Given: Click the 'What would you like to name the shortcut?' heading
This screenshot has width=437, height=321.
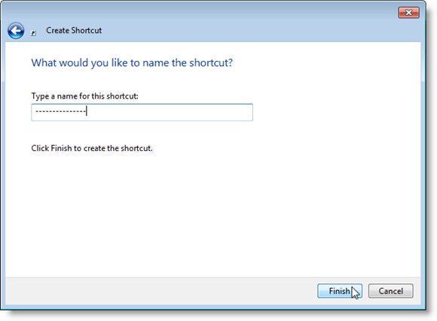Looking at the screenshot, I should 132,63.
